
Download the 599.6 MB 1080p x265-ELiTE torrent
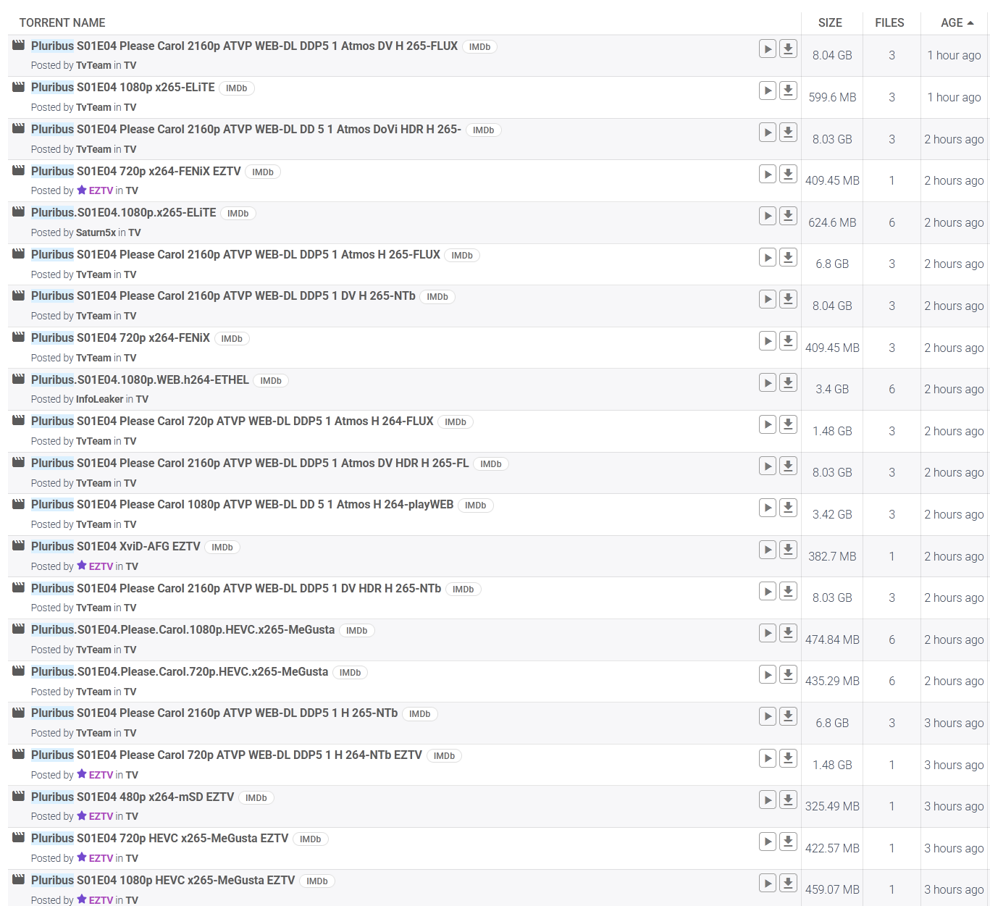pyautogui.click(x=788, y=91)
